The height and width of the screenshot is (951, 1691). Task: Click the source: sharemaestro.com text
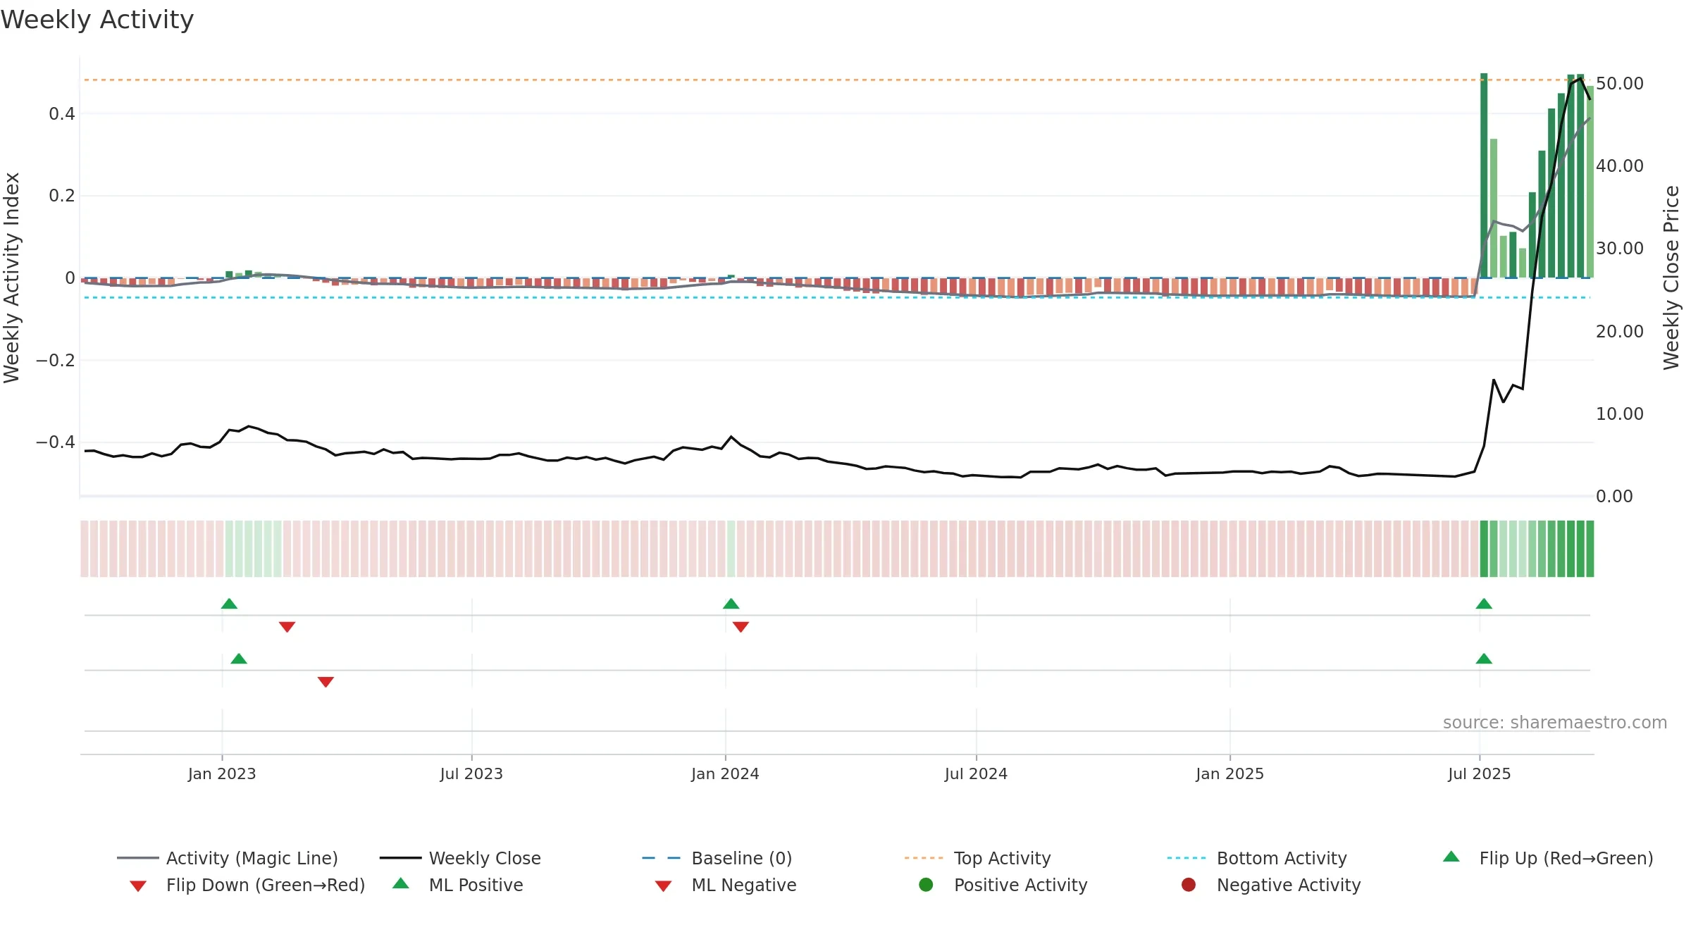1555,723
